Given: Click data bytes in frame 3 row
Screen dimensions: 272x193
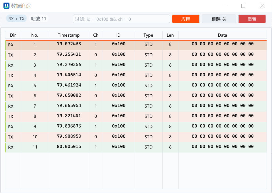Looking at the screenshot, I should pyautogui.click(x=222, y=65).
